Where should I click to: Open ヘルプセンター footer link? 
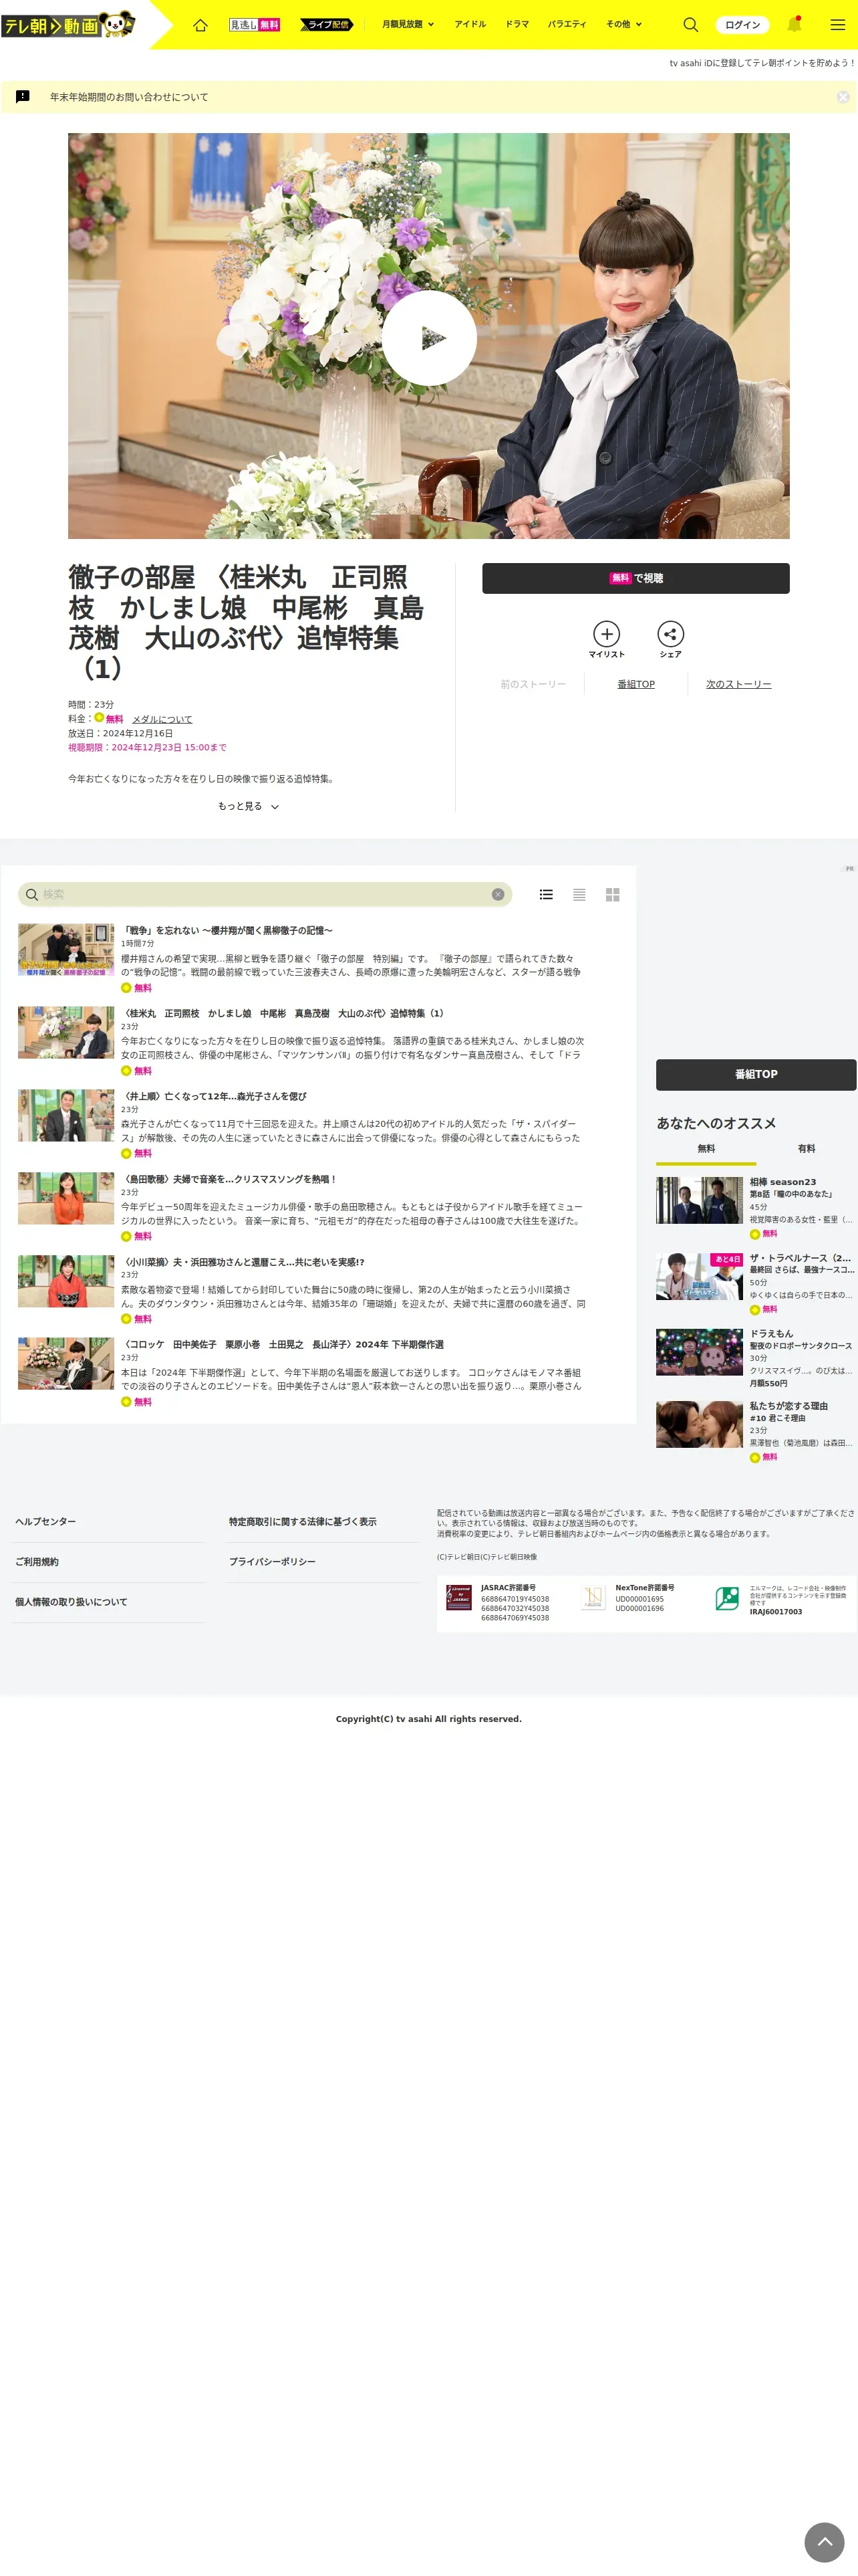45,1521
